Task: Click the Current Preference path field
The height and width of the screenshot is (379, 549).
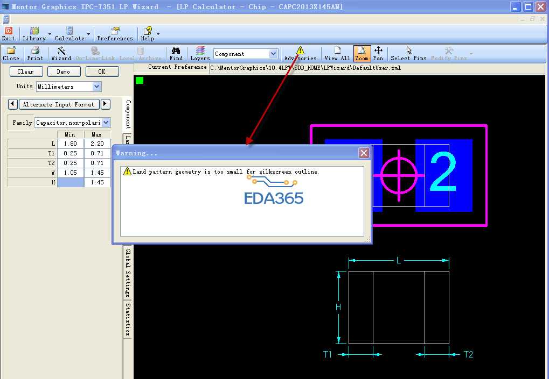Action: point(377,68)
